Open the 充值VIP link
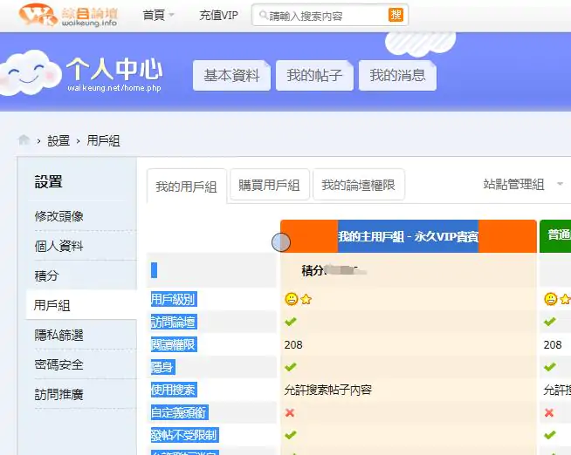Viewport: 571px width, 455px height. (218, 16)
